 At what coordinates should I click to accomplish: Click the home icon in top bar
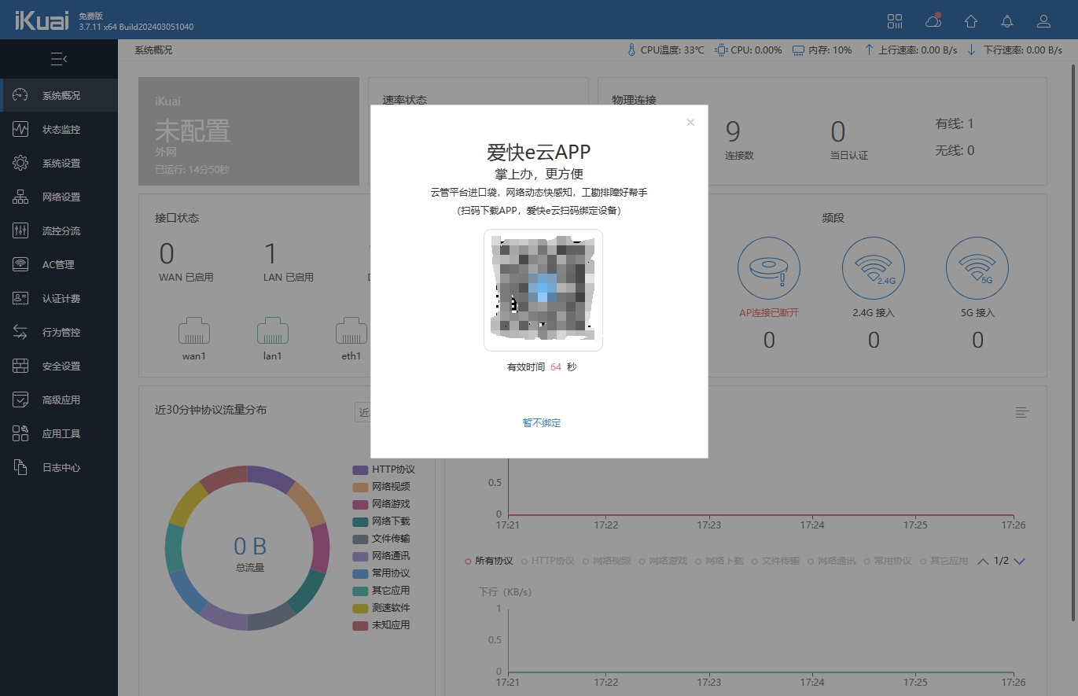(971, 21)
